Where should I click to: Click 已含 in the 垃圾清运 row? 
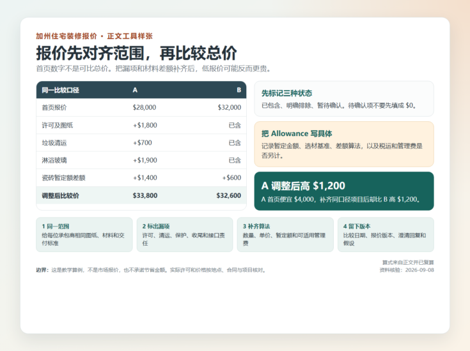pos(235,143)
